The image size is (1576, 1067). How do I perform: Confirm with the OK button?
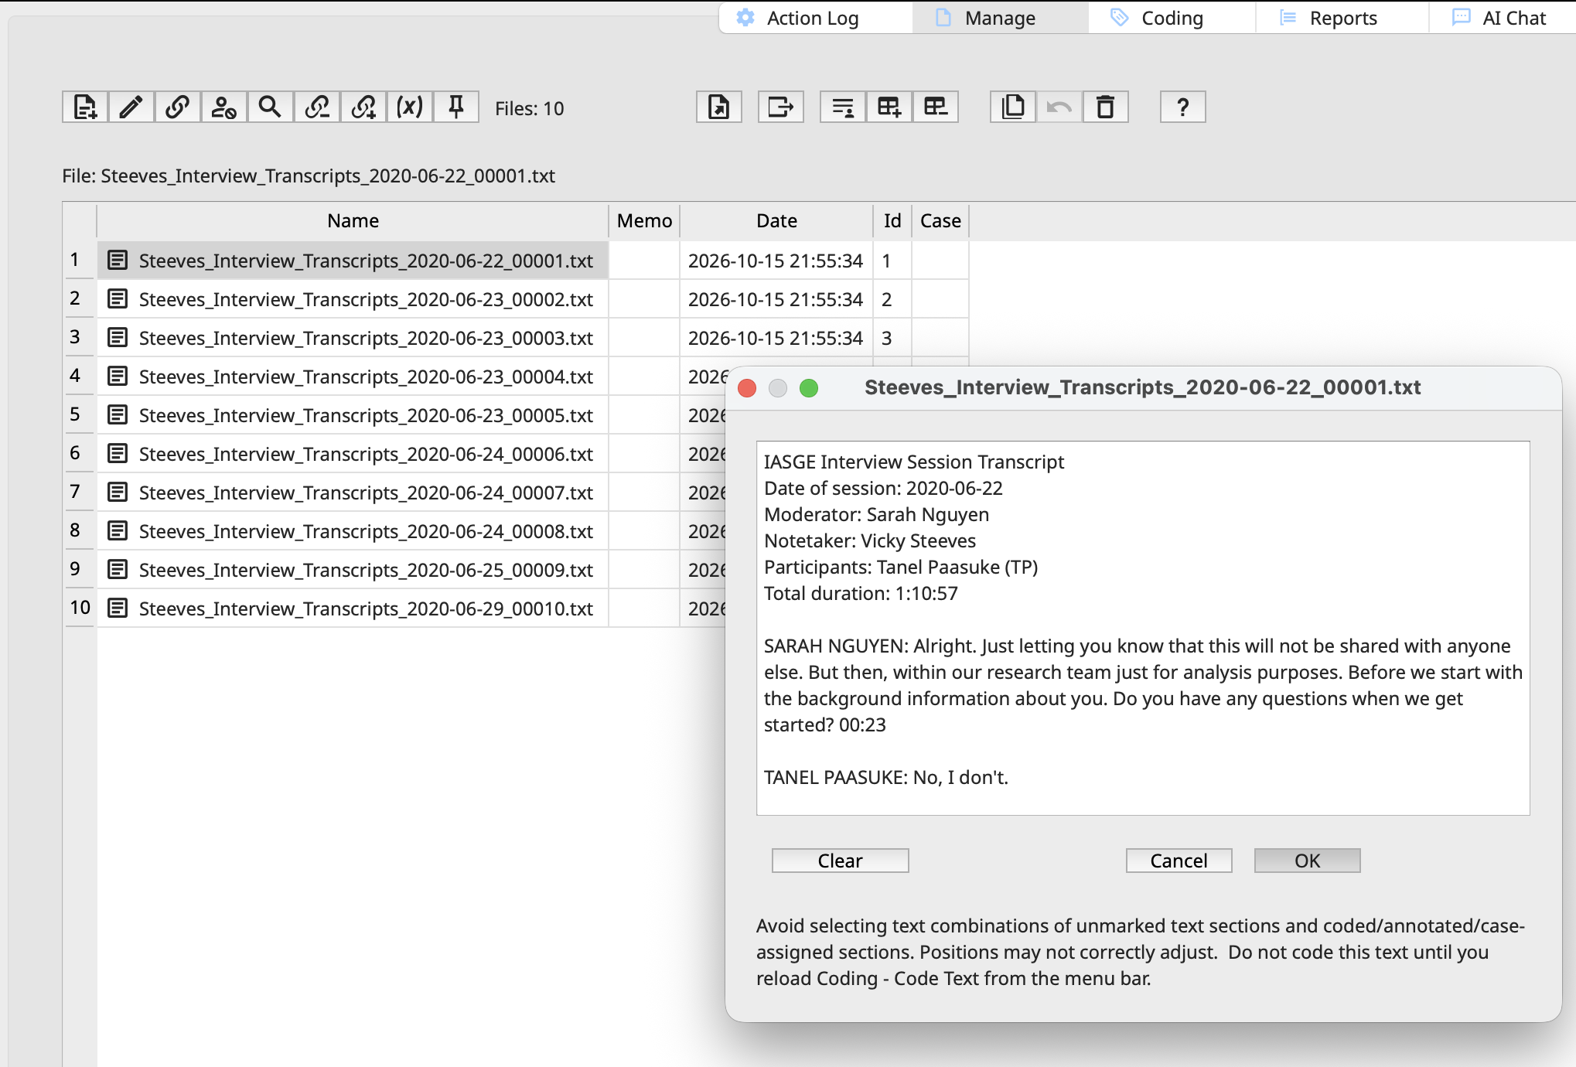click(x=1308, y=861)
